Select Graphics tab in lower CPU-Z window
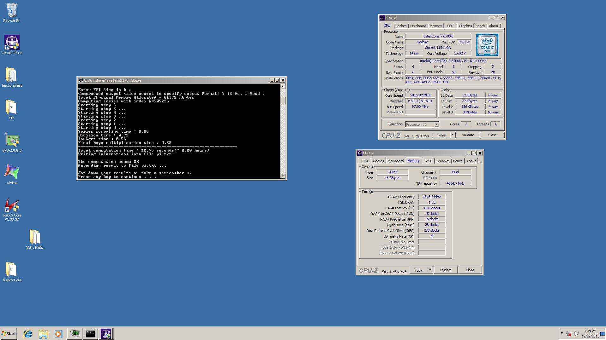This screenshot has width=606, height=340. pos(443,161)
